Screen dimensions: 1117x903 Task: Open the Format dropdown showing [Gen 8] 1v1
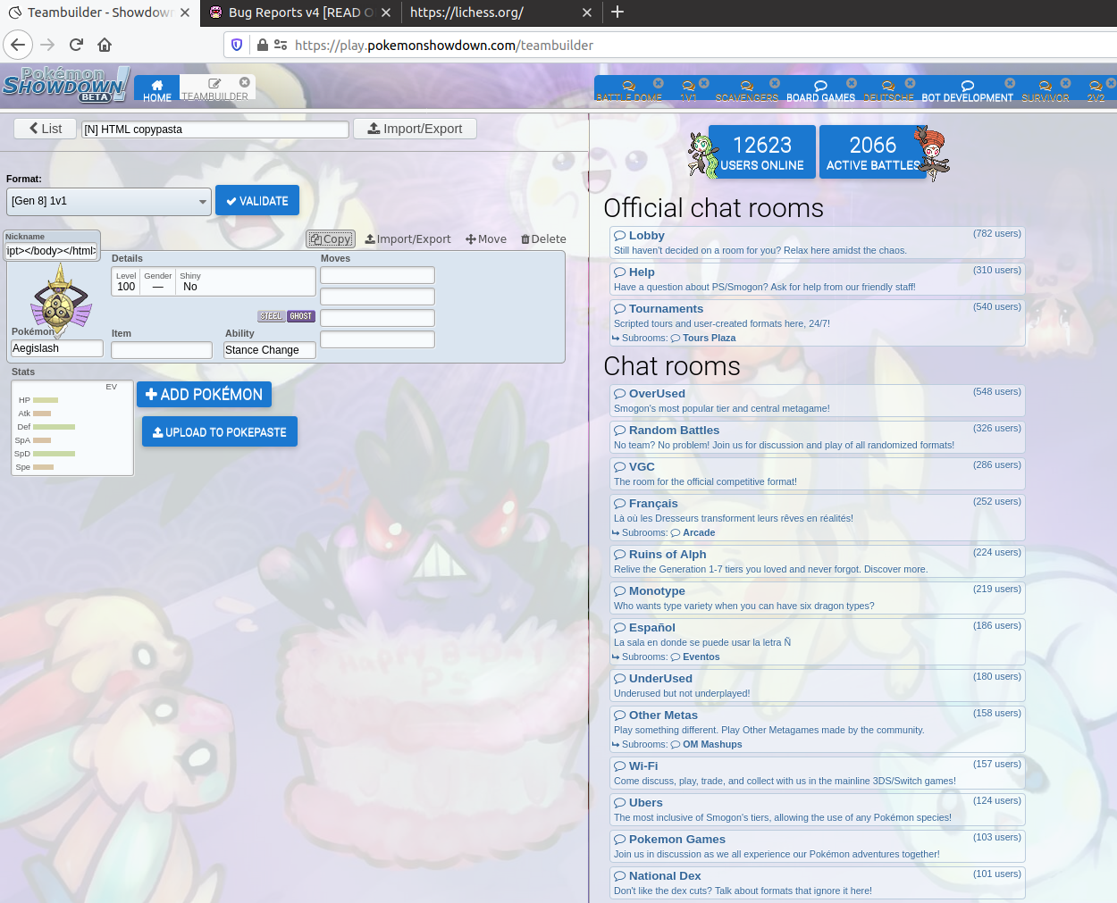click(109, 201)
